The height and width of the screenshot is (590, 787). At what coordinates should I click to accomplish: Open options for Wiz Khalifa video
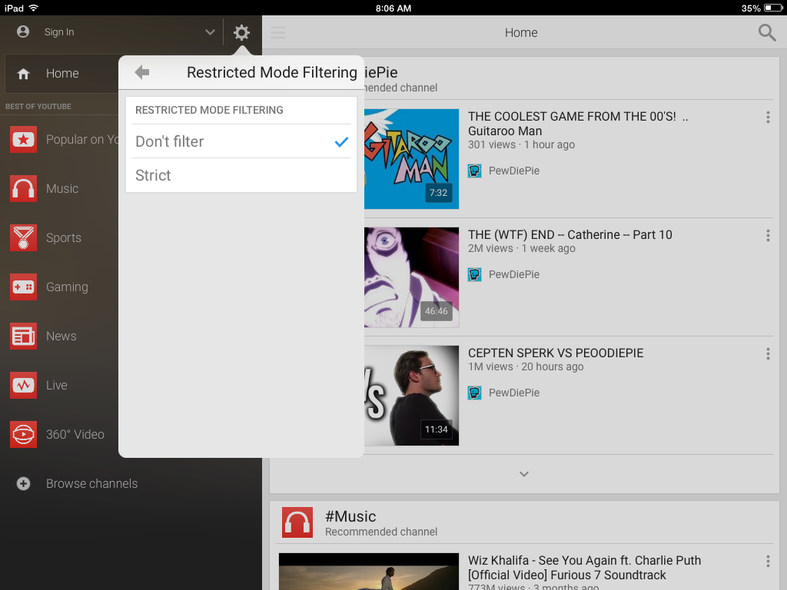coord(768,562)
